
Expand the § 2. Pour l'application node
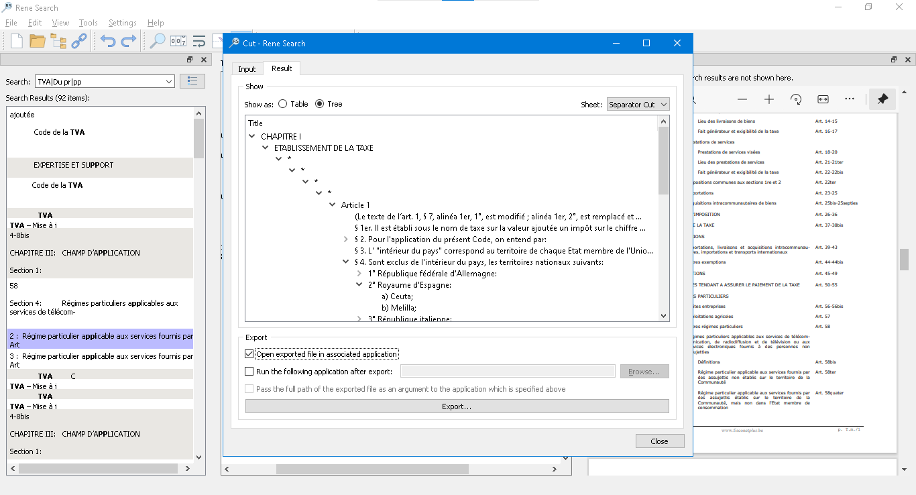coord(346,239)
